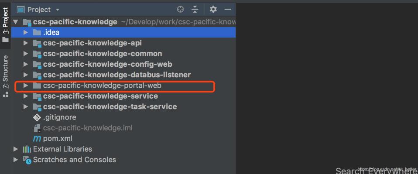Click the .gitignore git file icon
This screenshot has height=174, width=418.
click(37, 117)
